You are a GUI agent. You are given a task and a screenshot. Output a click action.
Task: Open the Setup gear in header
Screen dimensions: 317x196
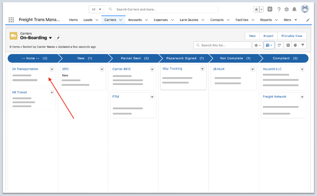tap(286, 9)
